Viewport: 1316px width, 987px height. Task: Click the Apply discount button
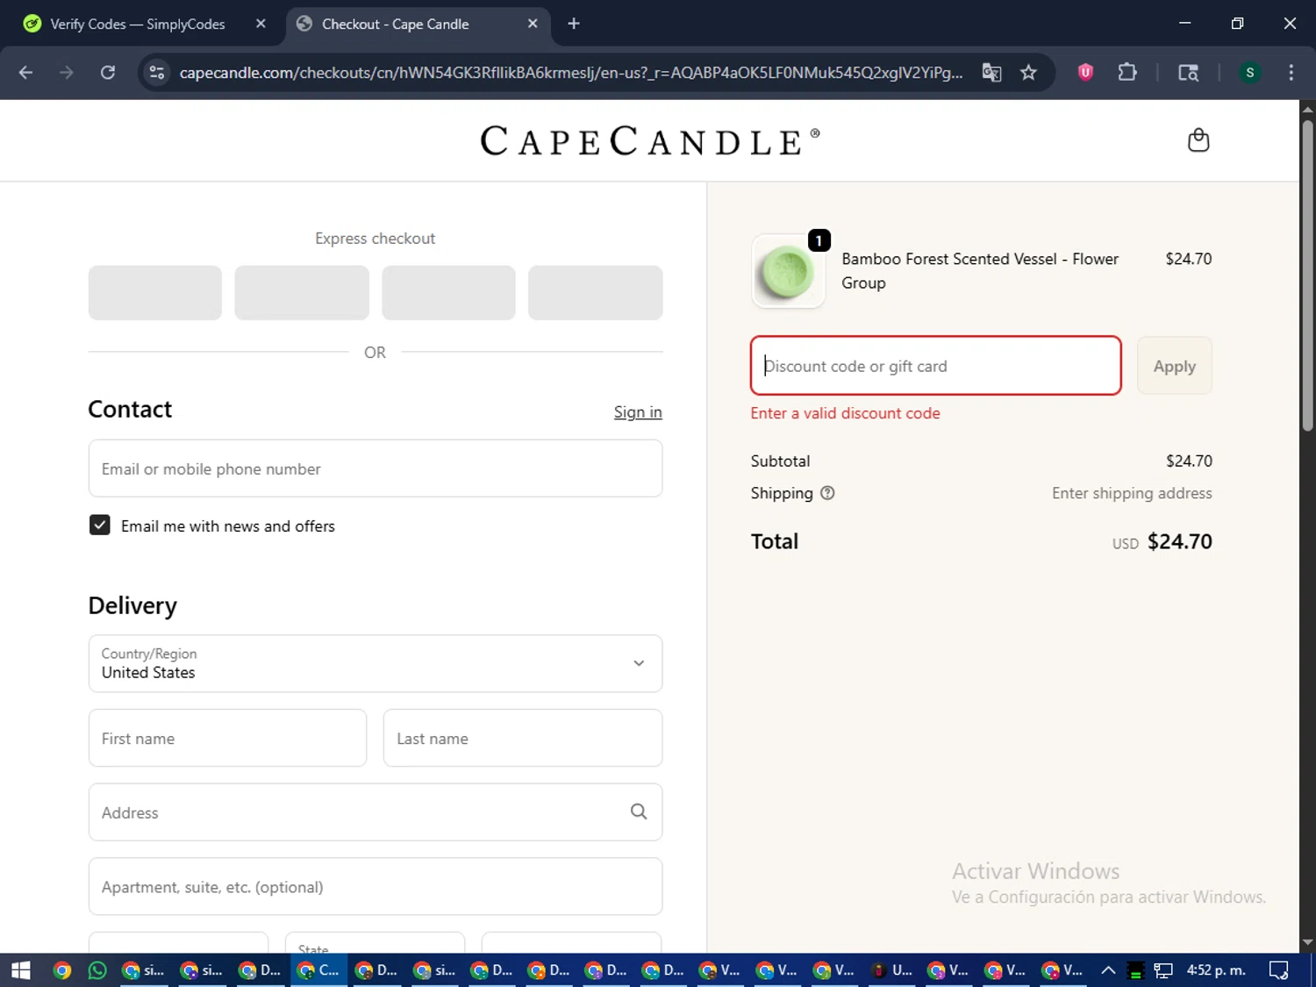click(x=1174, y=366)
